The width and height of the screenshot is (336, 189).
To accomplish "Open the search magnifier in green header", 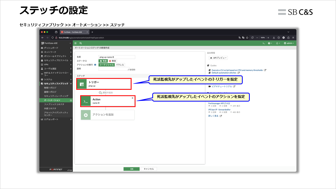I will 80,43.
